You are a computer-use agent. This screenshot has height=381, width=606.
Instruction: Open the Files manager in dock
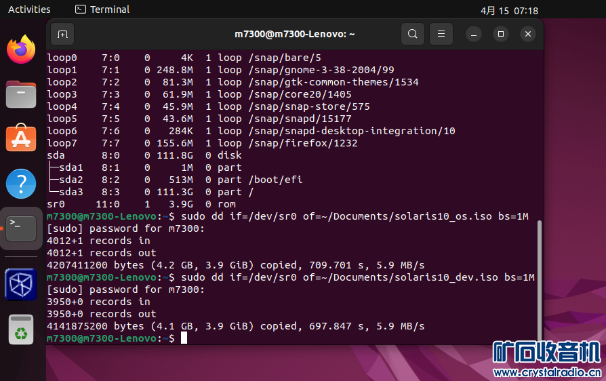click(x=21, y=94)
